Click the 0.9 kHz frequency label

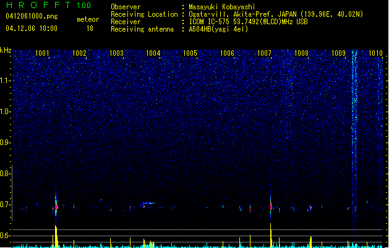(x=5, y=143)
